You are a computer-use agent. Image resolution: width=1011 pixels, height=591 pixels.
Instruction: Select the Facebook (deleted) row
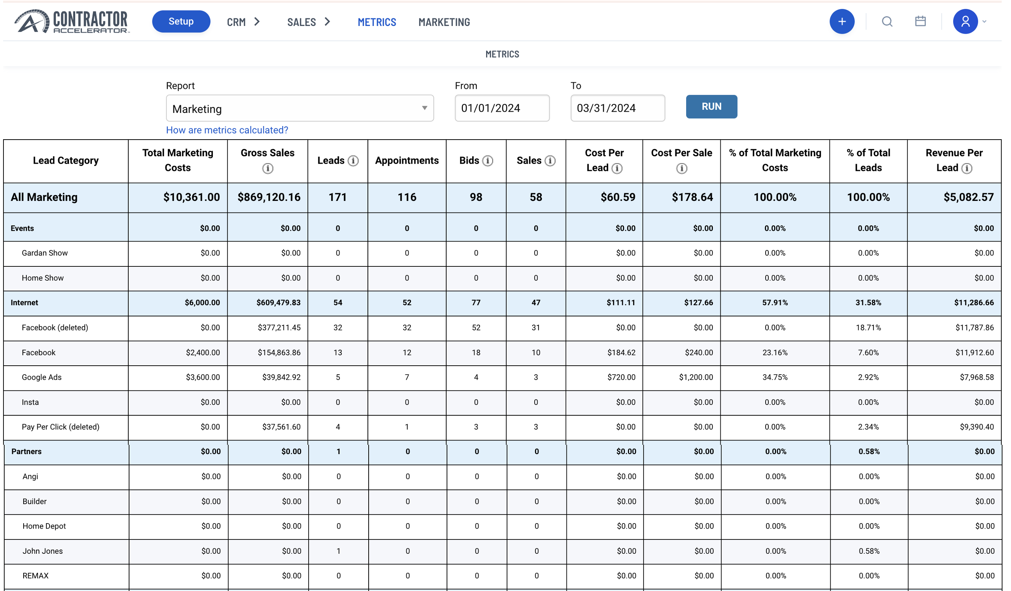[x=502, y=327]
